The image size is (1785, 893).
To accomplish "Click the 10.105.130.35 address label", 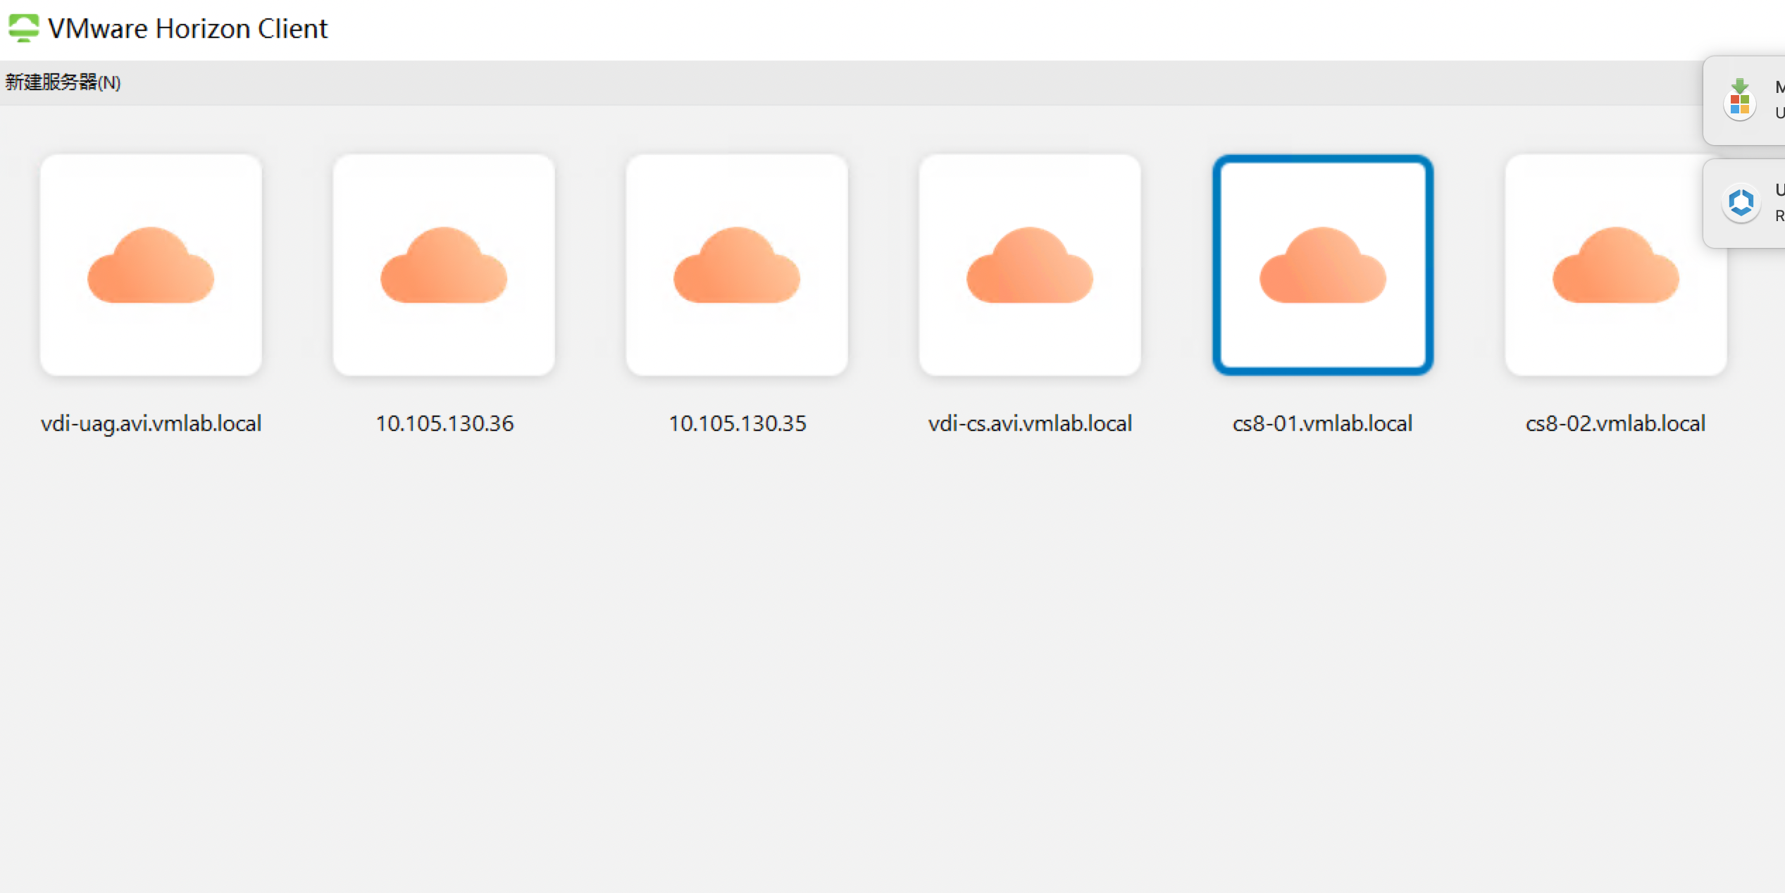I will pos(737,423).
